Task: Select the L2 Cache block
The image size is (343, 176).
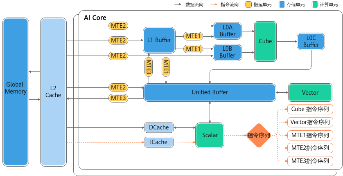Action: click(53, 92)
